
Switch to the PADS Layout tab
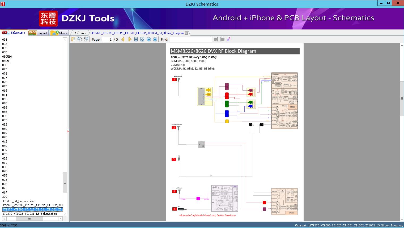(38, 33)
